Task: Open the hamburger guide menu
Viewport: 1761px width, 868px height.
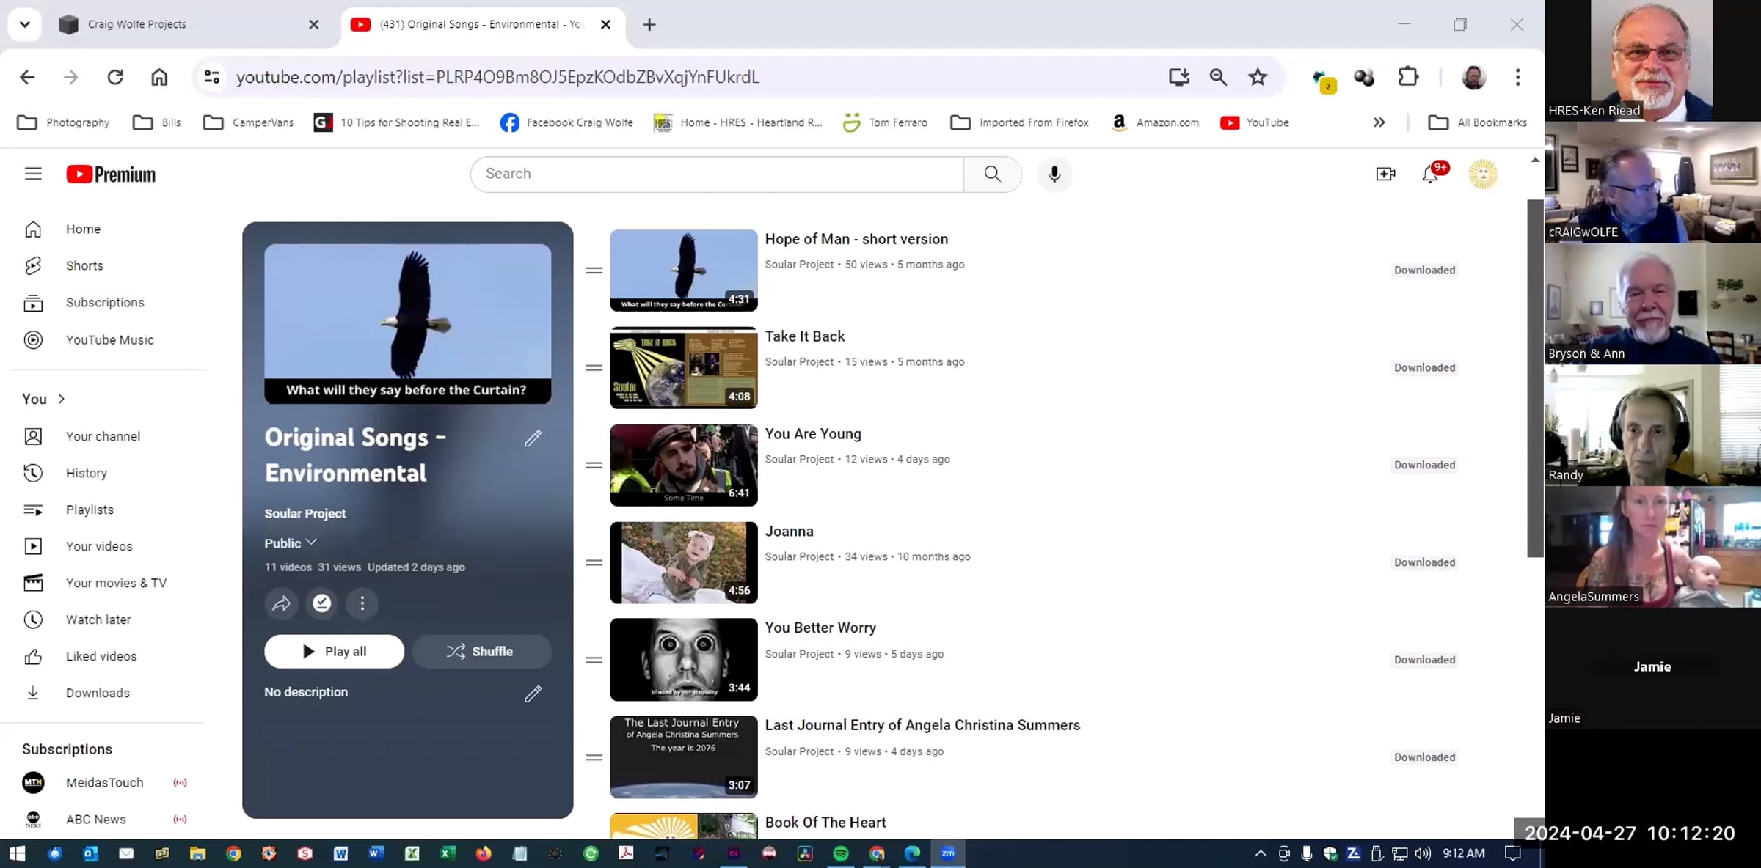Action: click(x=33, y=174)
